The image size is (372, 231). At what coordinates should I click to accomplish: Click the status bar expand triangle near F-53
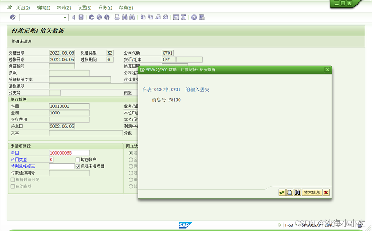[280, 225]
